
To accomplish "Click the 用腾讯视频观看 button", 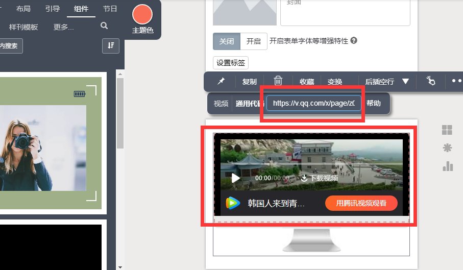I will (361, 203).
